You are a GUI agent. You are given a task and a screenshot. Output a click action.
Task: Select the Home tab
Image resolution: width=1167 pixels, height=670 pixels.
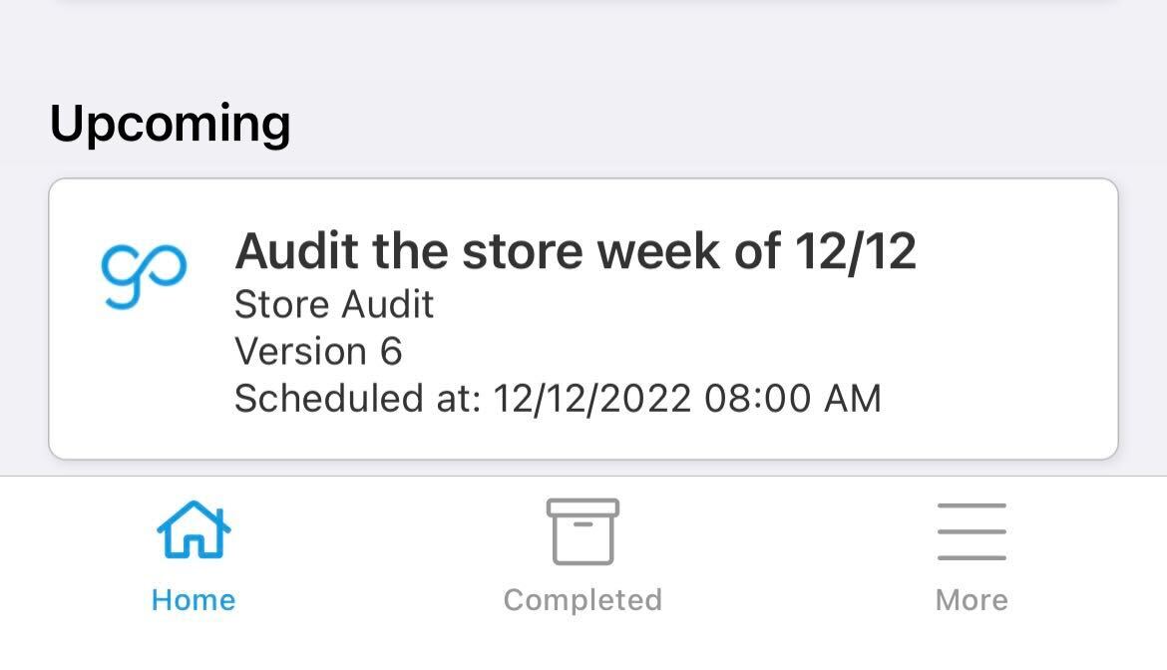click(194, 558)
